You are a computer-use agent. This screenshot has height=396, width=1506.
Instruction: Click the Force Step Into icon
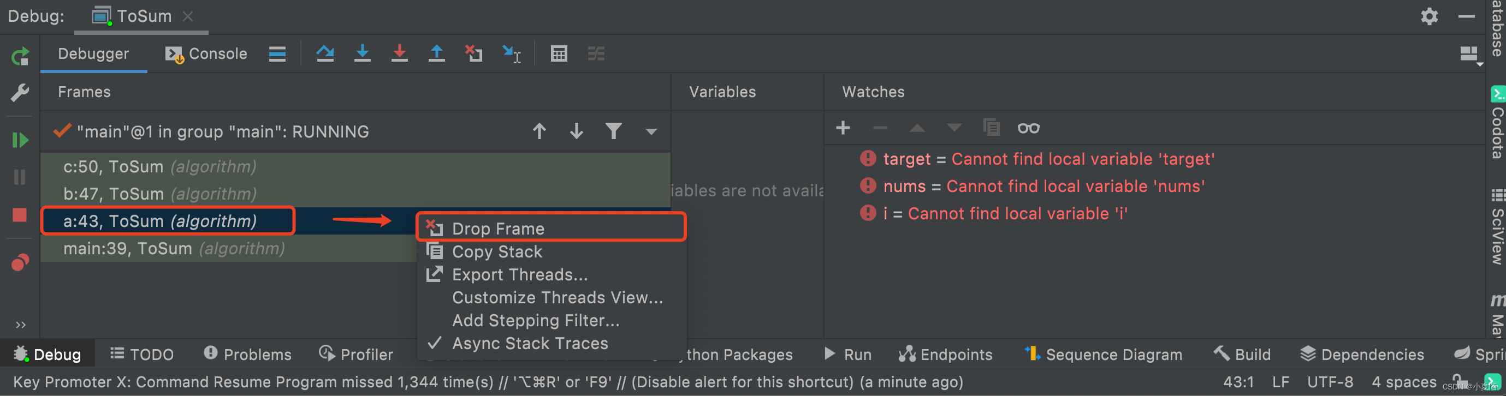point(399,54)
